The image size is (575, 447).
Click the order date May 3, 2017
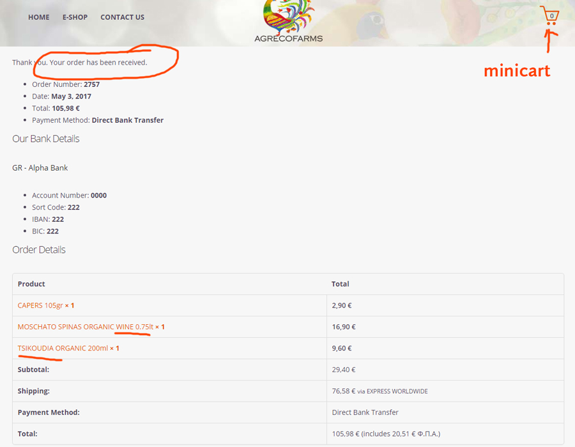point(71,97)
